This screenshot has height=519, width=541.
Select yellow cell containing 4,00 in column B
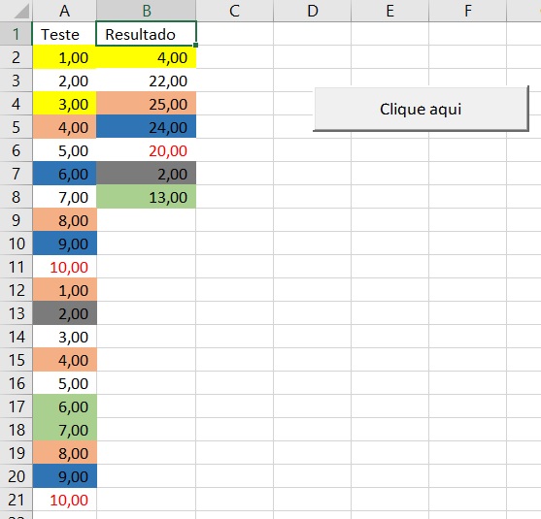(x=147, y=57)
